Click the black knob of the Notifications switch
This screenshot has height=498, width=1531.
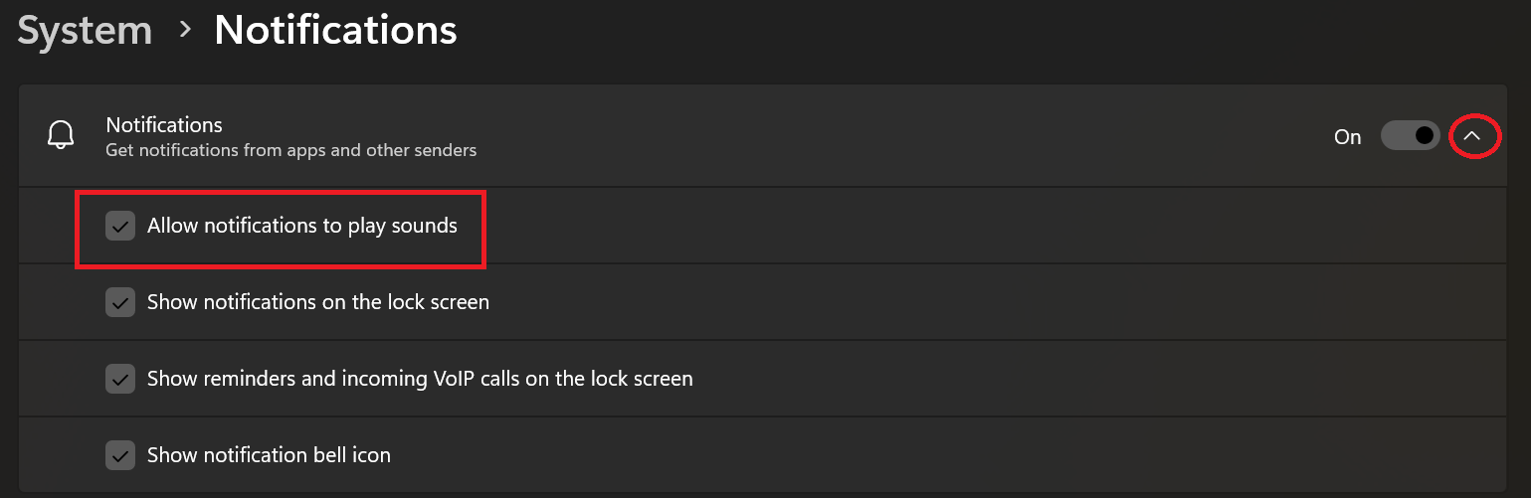tap(1425, 135)
